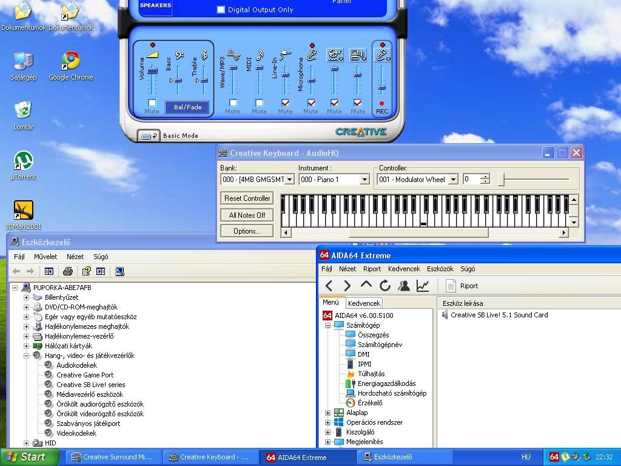Mute the Wave/MP3 channel
Image resolution: width=621 pixels, height=466 pixels.
pyautogui.click(x=233, y=103)
